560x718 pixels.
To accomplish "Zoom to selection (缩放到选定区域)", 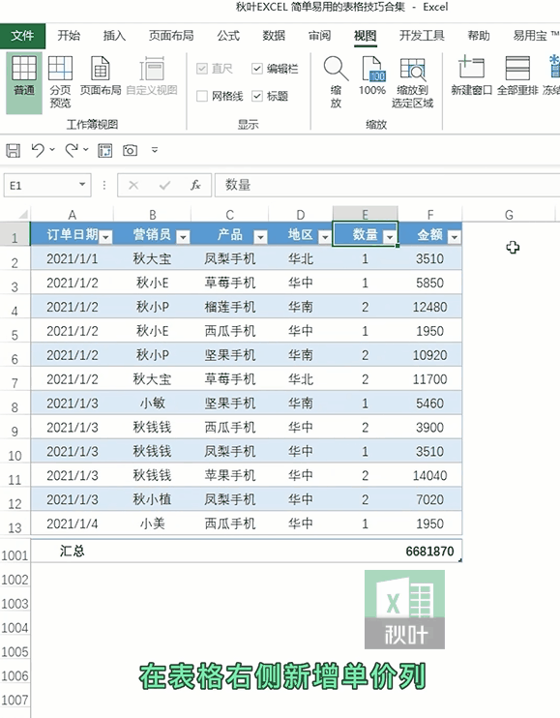I will 412,82.
